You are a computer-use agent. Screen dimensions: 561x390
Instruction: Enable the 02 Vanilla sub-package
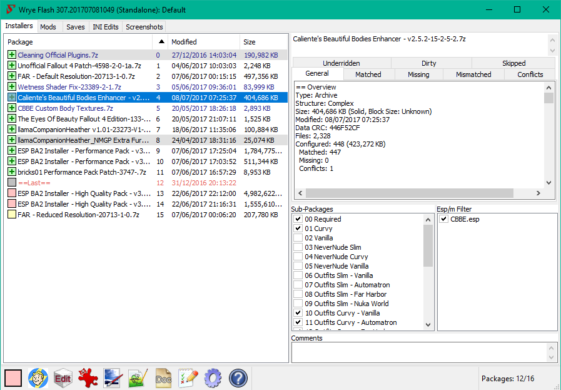(x=298, y=238)
